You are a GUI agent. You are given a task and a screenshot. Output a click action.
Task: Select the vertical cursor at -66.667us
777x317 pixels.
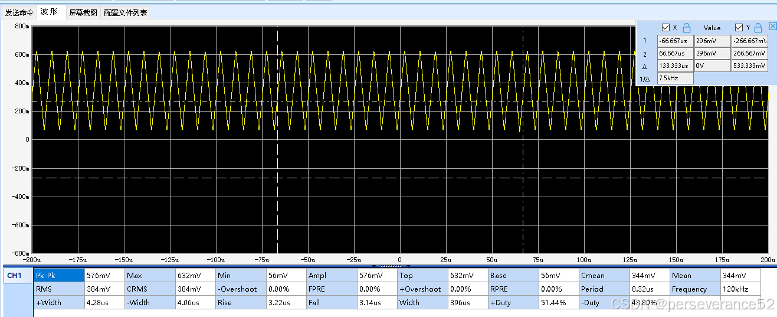pos(277,140)
